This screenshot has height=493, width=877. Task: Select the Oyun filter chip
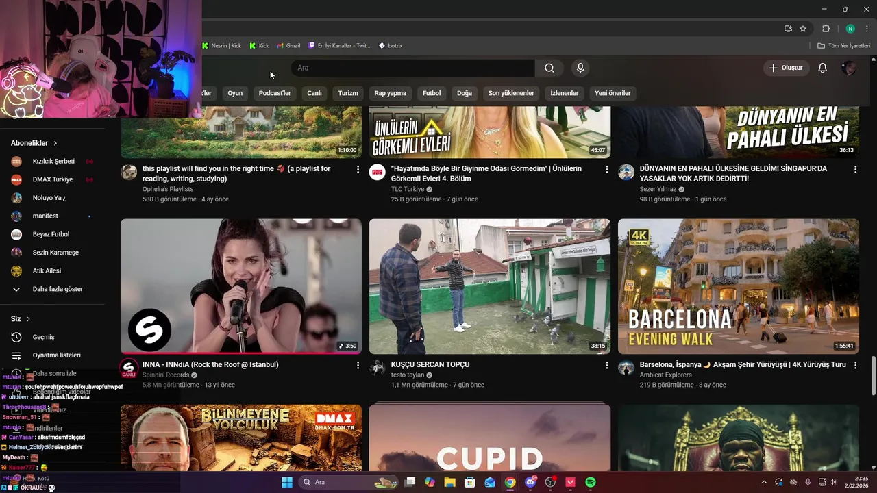pyautogui.click(x=235, y=93)
